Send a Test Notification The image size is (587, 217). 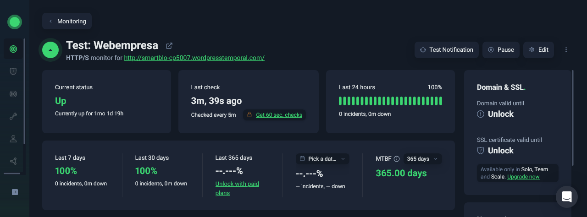tap(447, 50)
